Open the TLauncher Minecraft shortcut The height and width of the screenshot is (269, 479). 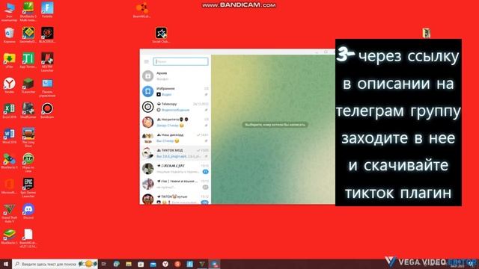[28, 85]
